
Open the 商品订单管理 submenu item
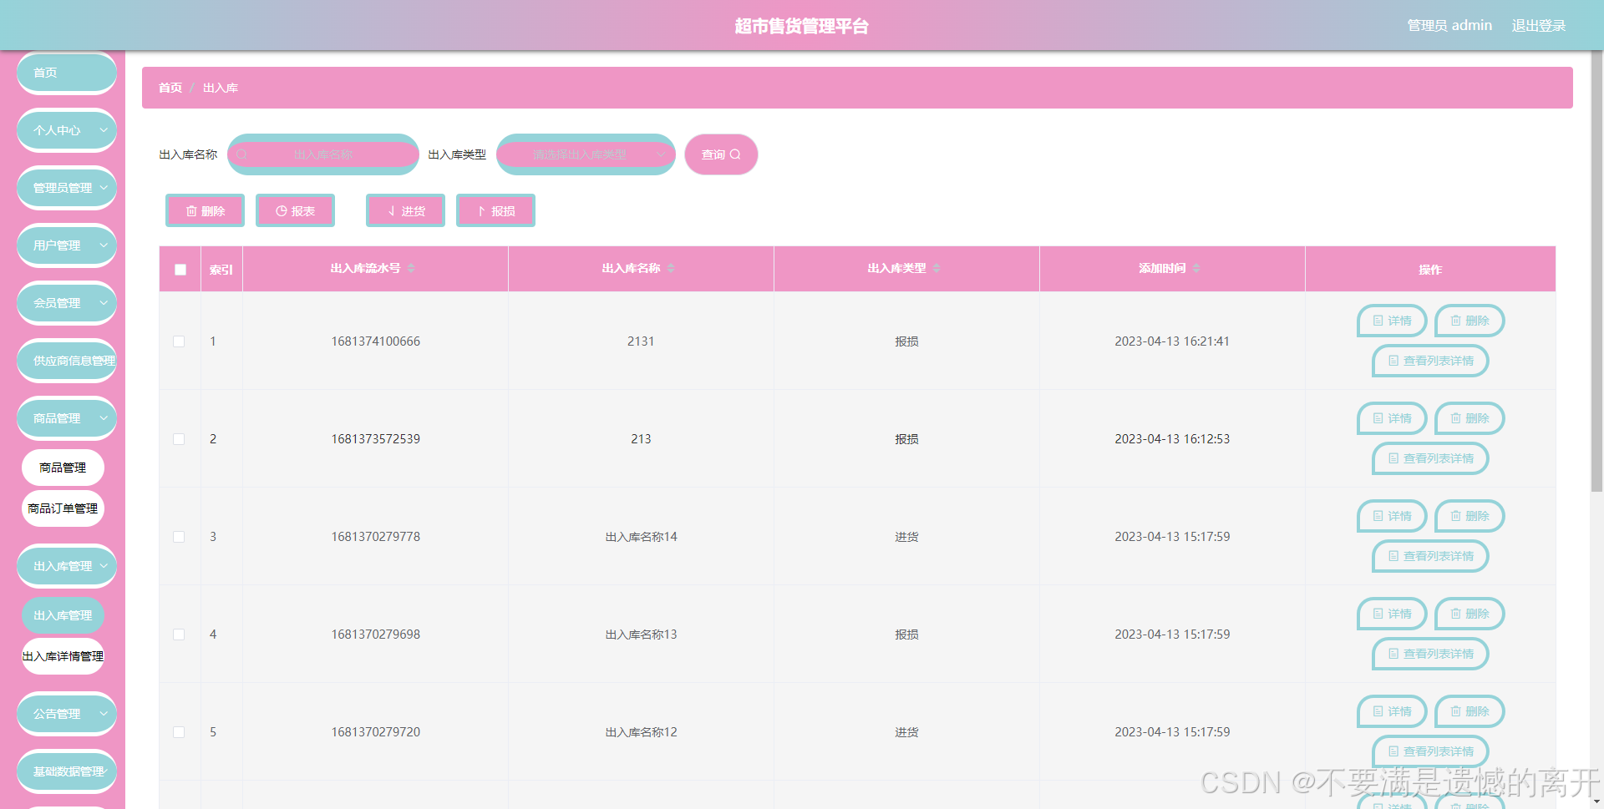(63, 508)
